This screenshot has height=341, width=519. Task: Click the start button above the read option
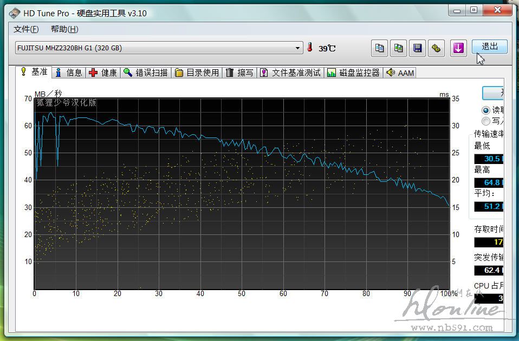pyautogui.click(x=494, y=93)
